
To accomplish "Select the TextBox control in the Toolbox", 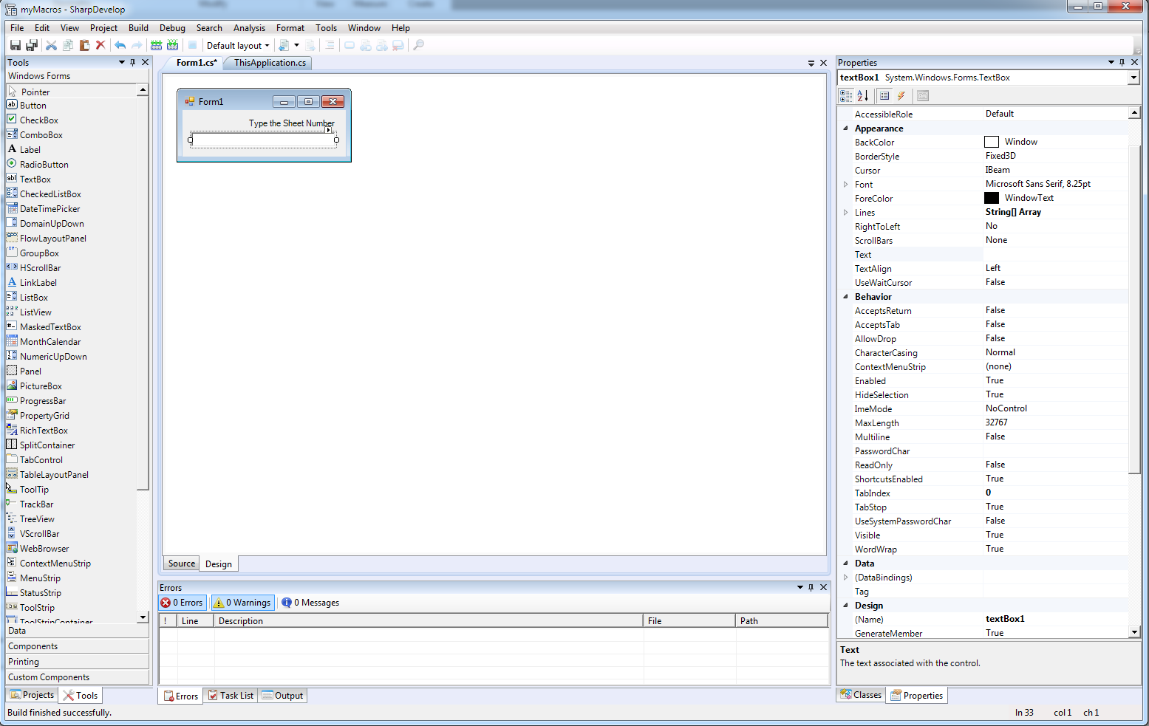I will point(35,179).
